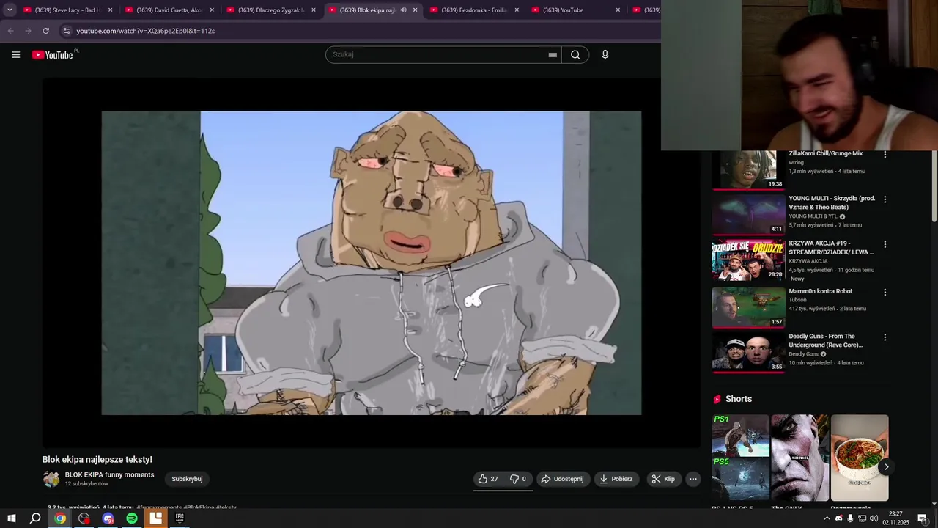Open Windows taskbar search
Image resolution: width=938 pixels, height=528 pixels.
pyautogui.click(x=35, y=518)
